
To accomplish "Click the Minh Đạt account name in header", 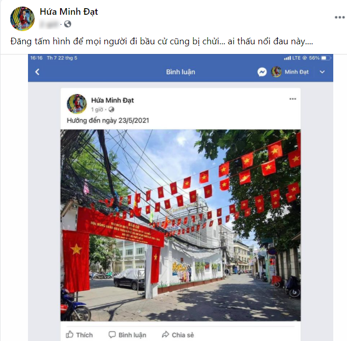I will (297, 72).
